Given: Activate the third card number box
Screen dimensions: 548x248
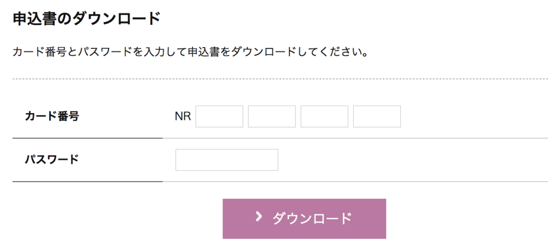Looking at the screenshot, I should (324, 116).
